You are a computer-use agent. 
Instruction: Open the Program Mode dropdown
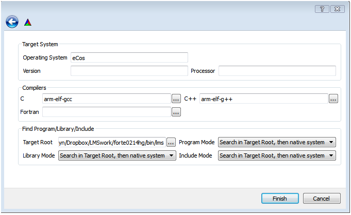[x=277, y=142]
